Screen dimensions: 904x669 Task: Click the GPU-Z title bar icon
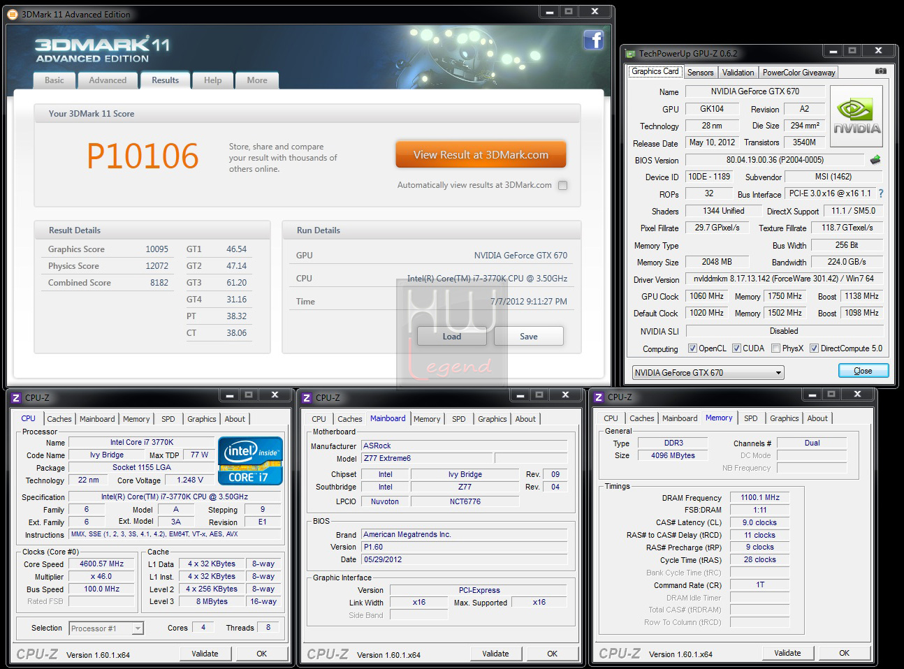630,53
